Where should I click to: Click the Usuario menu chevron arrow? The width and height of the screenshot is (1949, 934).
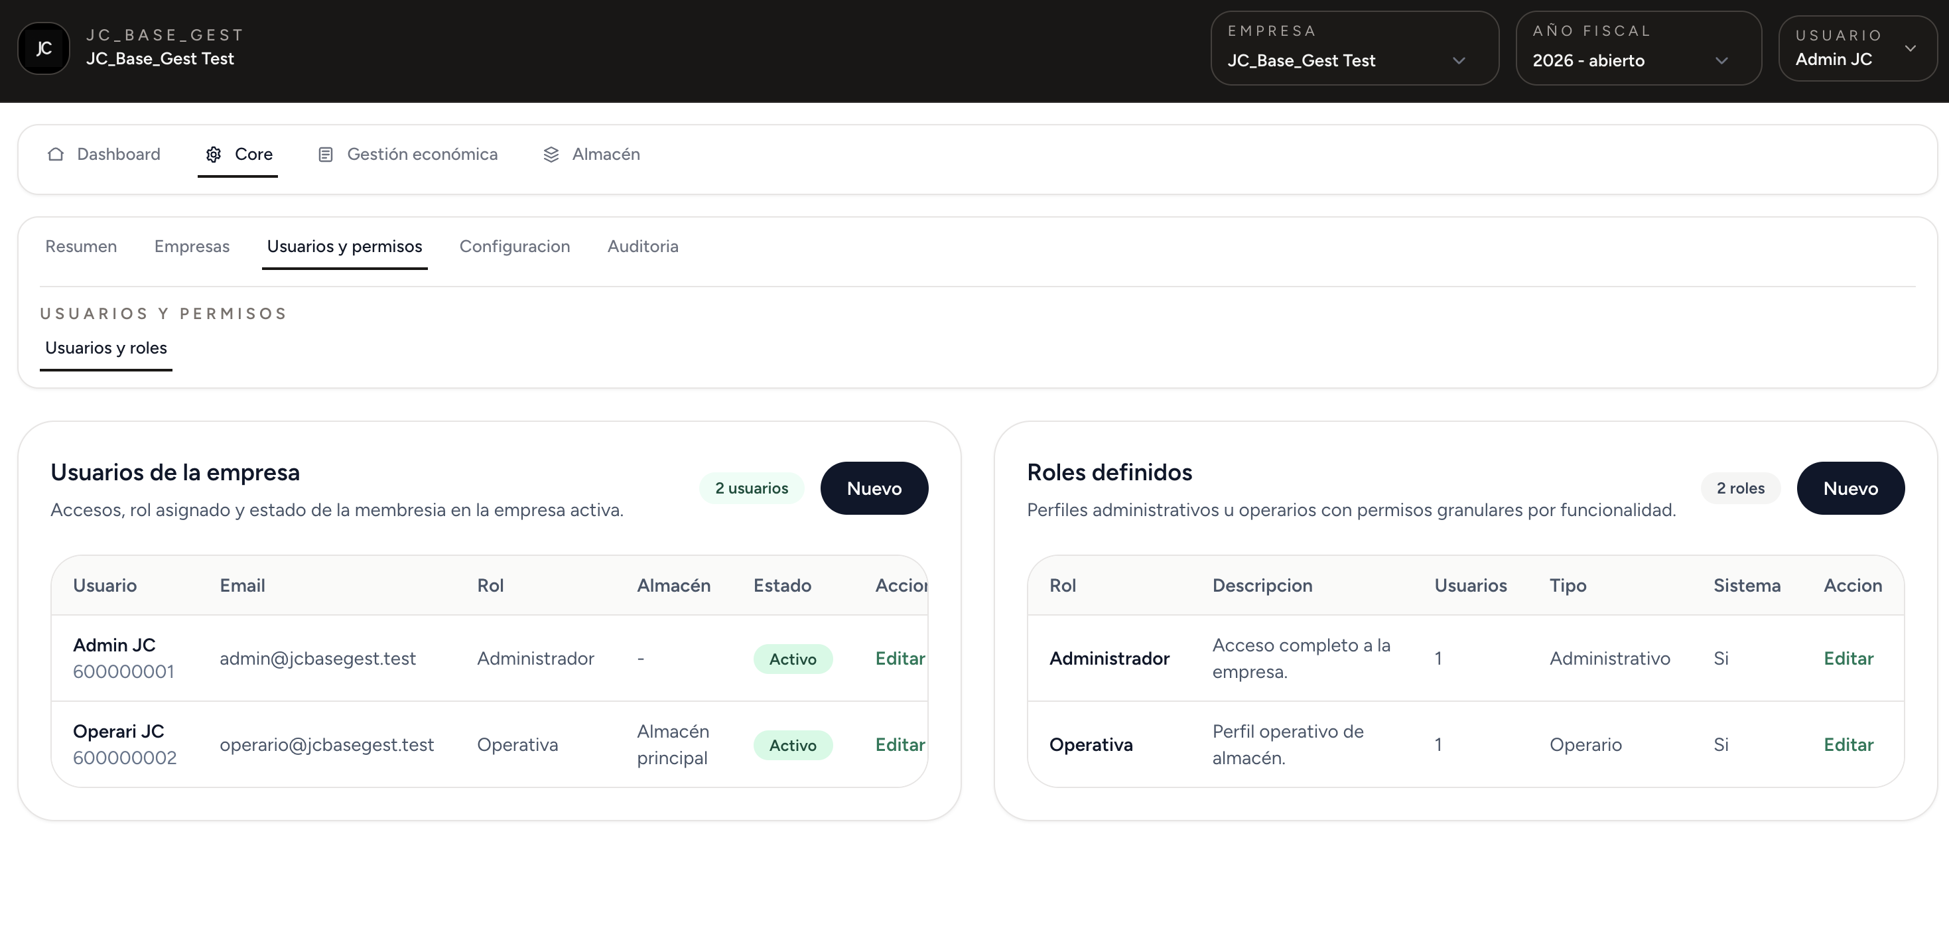1911,48
